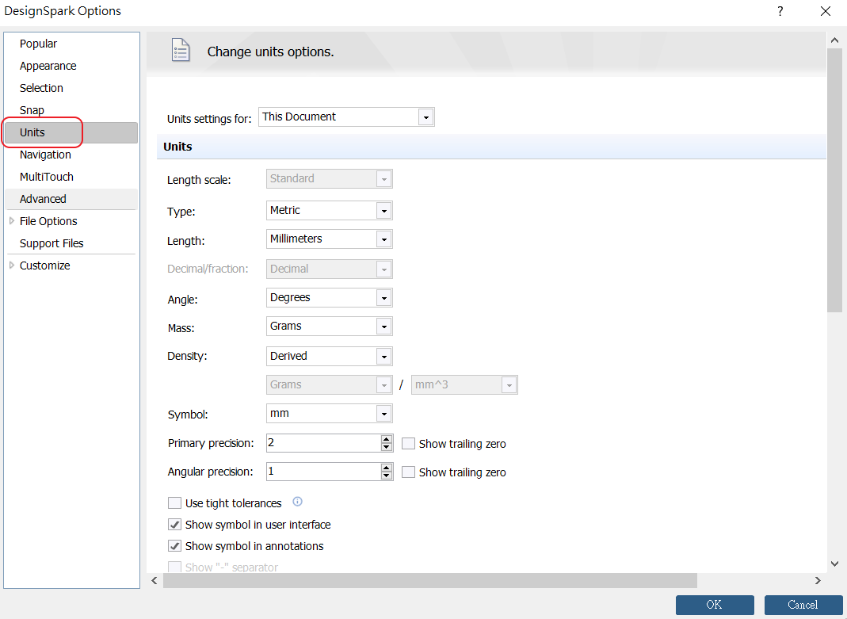Viewport: 847px width, 619px height.
Task: Click the Angular precision value field
Action: coord(323,472)
